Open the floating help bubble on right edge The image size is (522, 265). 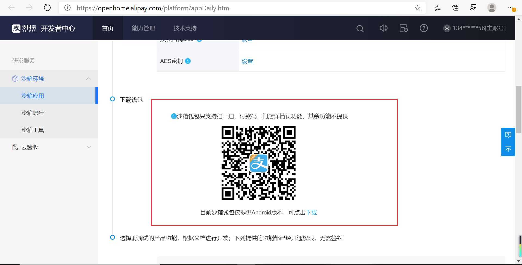(x=508, y=135)
